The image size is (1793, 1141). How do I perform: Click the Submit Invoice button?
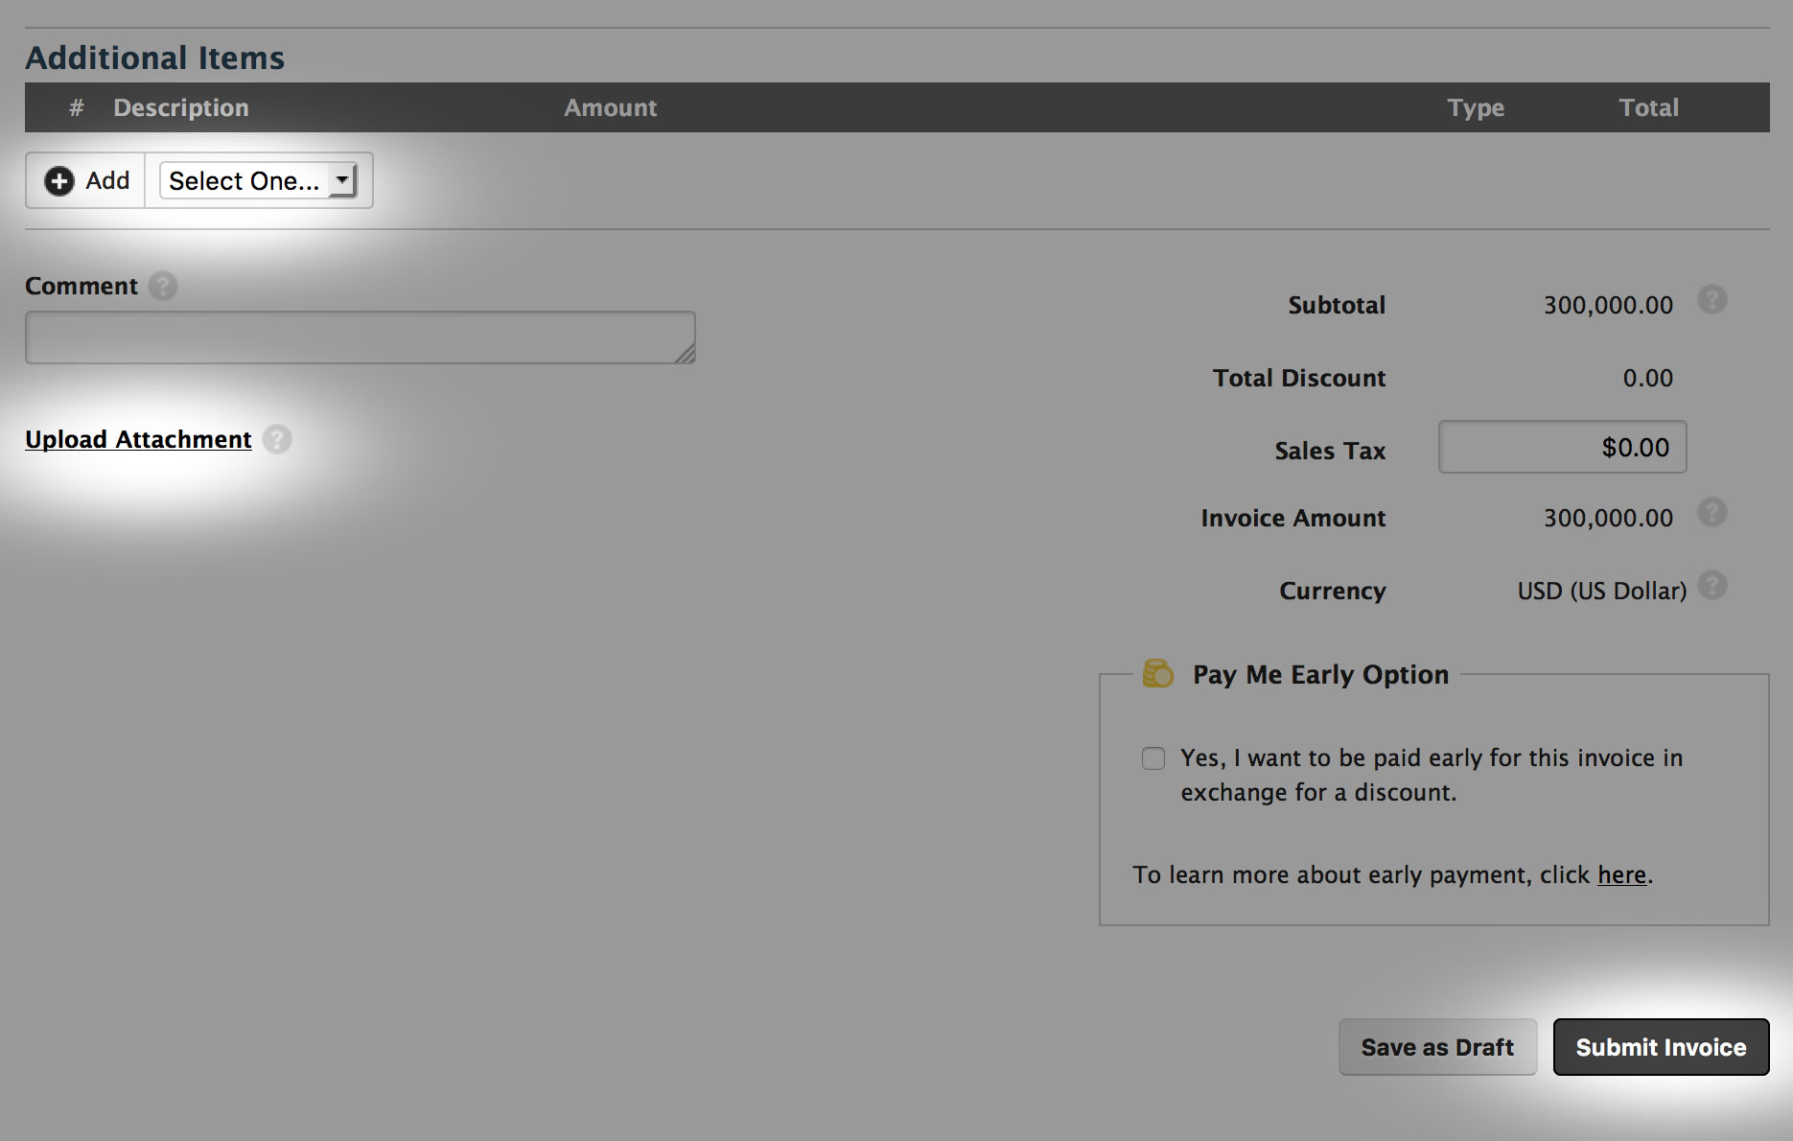1661,1047
